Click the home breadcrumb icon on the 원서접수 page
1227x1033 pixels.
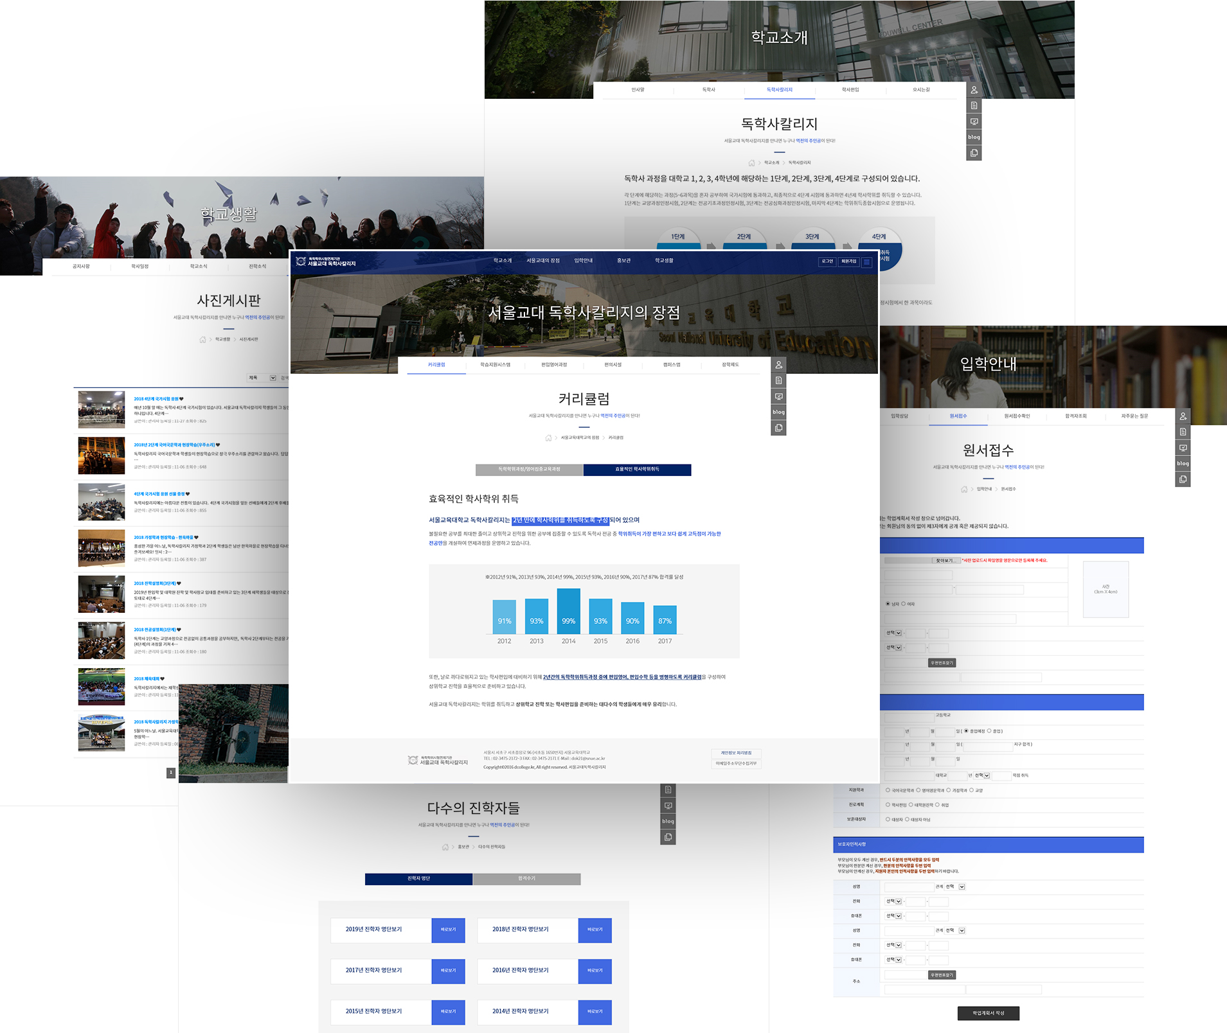coord(964,490)
